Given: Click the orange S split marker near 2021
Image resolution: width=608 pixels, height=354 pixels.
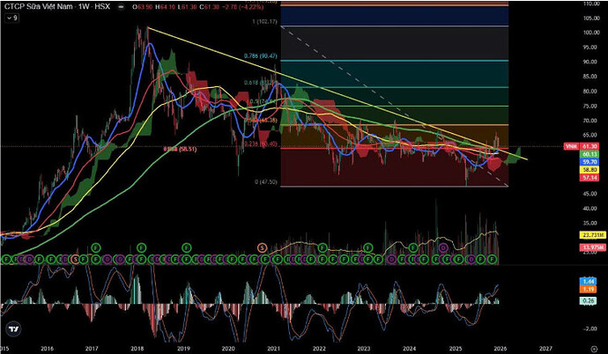Looking at the screenshot, I should pos(262,247).
